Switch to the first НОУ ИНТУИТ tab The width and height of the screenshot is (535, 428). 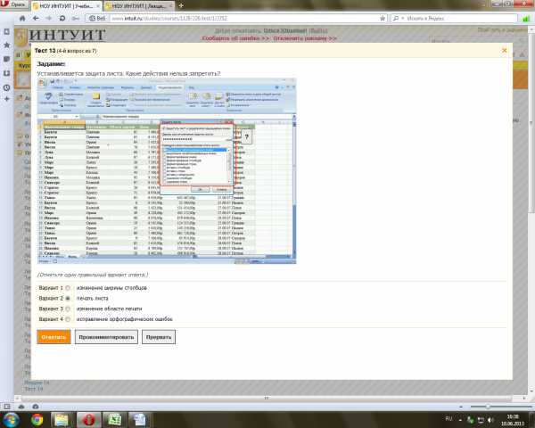point(67,6)
